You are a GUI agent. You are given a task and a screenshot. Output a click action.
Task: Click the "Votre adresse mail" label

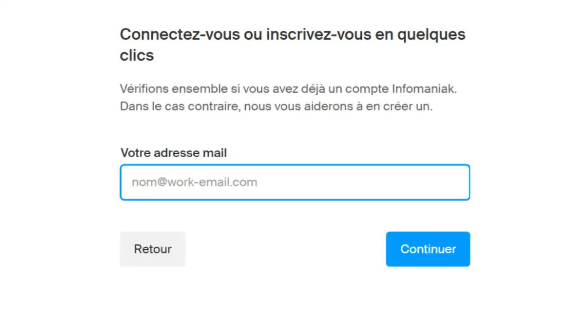(x=174, y=153)
